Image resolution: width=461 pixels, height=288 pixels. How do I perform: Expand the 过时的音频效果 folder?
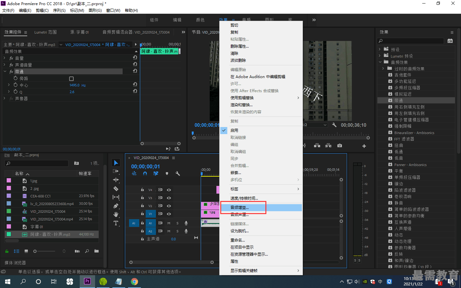383,68
